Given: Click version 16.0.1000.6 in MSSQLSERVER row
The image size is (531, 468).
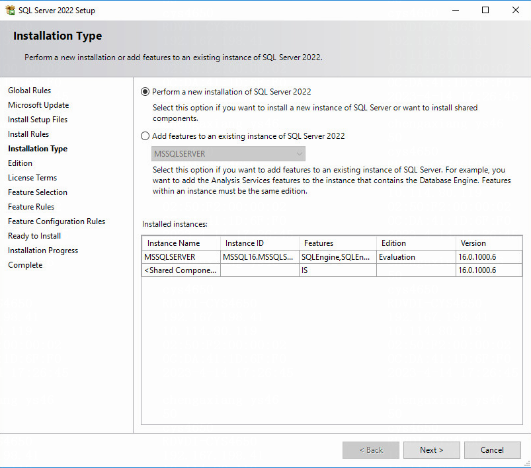Looking at the screenshot, I should pos(489,257).
